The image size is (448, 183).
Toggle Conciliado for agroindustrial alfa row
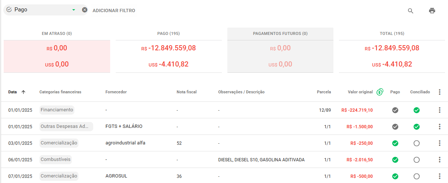[x=417, y=143]
